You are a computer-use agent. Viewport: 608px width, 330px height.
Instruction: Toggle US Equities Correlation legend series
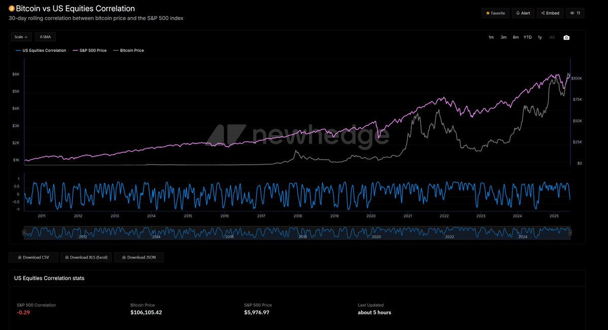click(x=41, y=50)
